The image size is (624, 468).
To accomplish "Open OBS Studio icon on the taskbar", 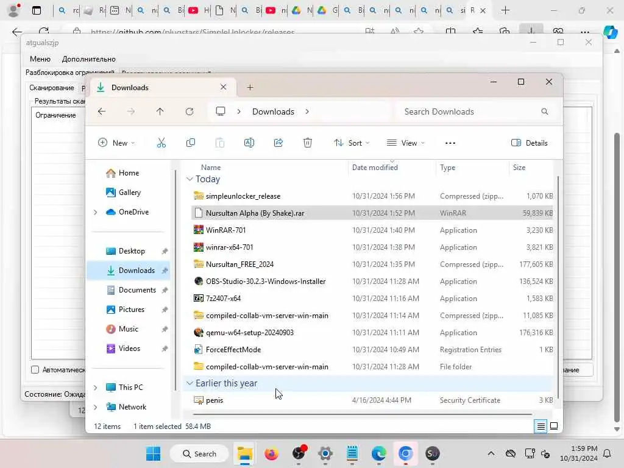I will click(x=299, y=453).
